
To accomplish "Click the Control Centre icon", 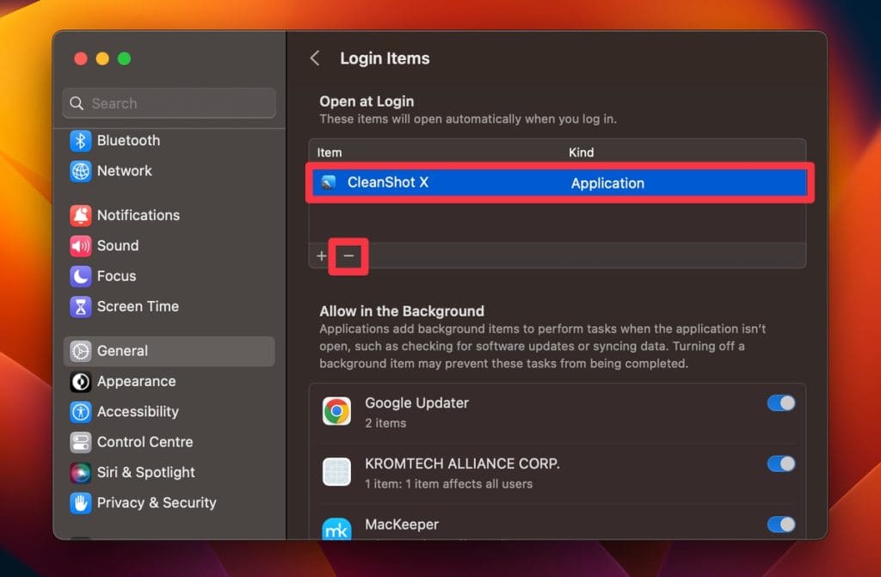I will [80, 442].
